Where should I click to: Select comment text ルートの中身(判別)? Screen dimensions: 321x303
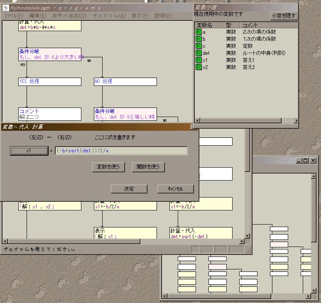[264, 53]
